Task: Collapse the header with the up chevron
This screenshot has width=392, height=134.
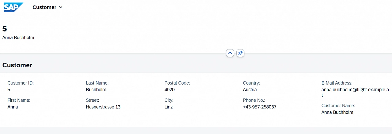Action: tap(230, 53)
